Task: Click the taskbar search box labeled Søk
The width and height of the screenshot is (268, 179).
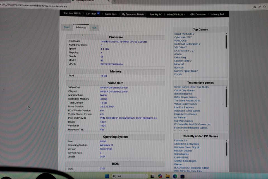Action: click(x=130, y=176)
